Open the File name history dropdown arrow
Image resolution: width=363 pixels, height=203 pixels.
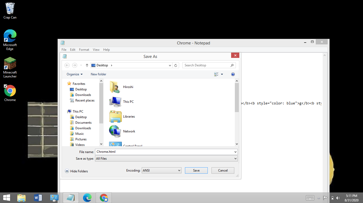point(236,152)
